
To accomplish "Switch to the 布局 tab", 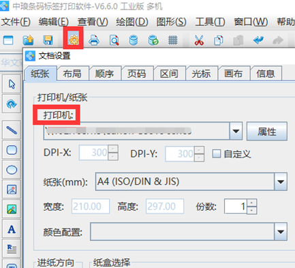I will tap(72, 74).
